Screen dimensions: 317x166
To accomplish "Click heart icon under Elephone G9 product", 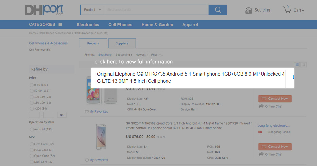I will [x=87, y=112].
